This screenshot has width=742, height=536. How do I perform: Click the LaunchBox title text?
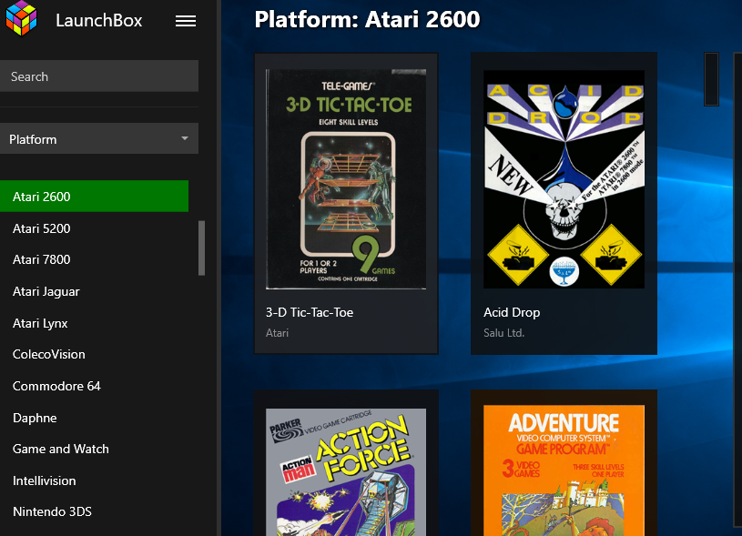[99, 20]
